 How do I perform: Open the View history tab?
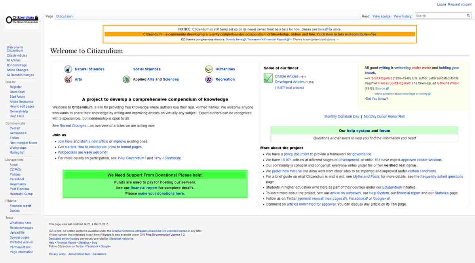402,16
